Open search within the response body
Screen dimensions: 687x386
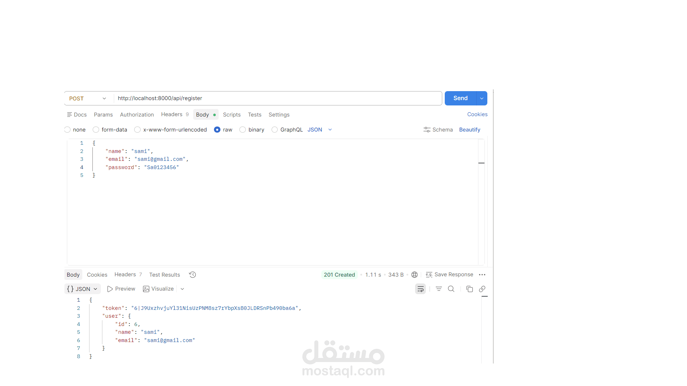[x=451, y=289]
